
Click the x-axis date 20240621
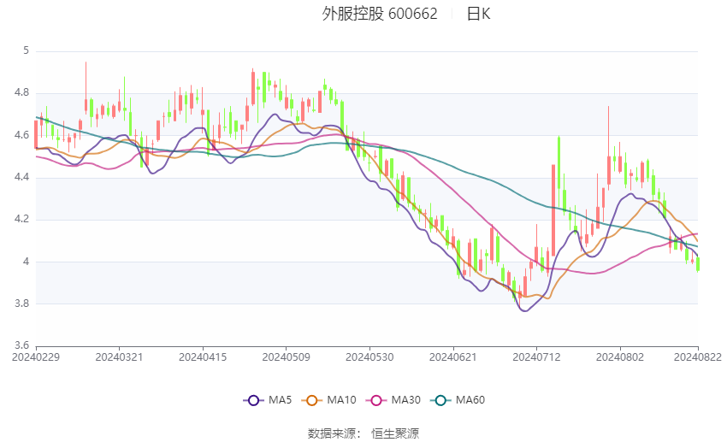coord(453,357)
